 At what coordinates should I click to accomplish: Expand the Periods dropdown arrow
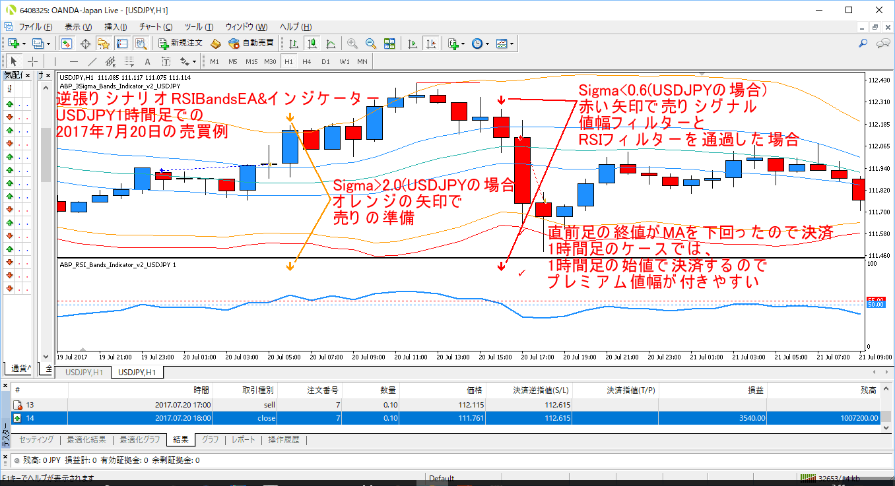pyautogui.click(x=488, y=44)
